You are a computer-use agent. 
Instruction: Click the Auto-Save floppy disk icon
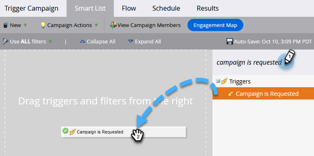click(229, 41)
